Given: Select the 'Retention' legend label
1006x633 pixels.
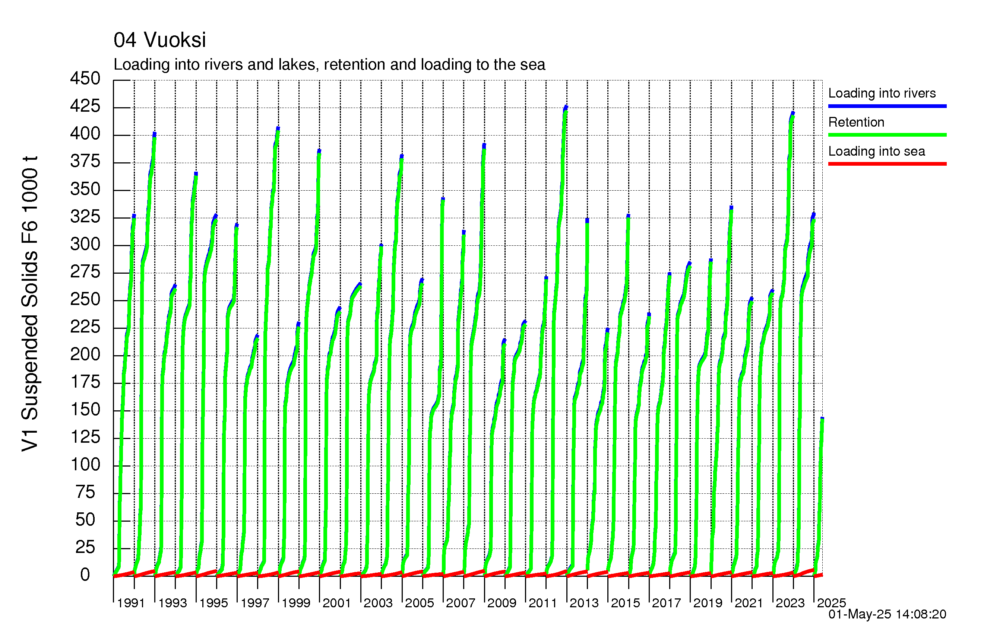Looking at the screenshot, I should pos(856,122).
